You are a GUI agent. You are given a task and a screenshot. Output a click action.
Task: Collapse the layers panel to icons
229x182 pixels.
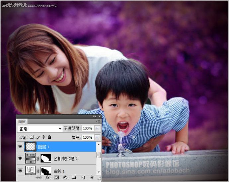(x=95, y=117)
